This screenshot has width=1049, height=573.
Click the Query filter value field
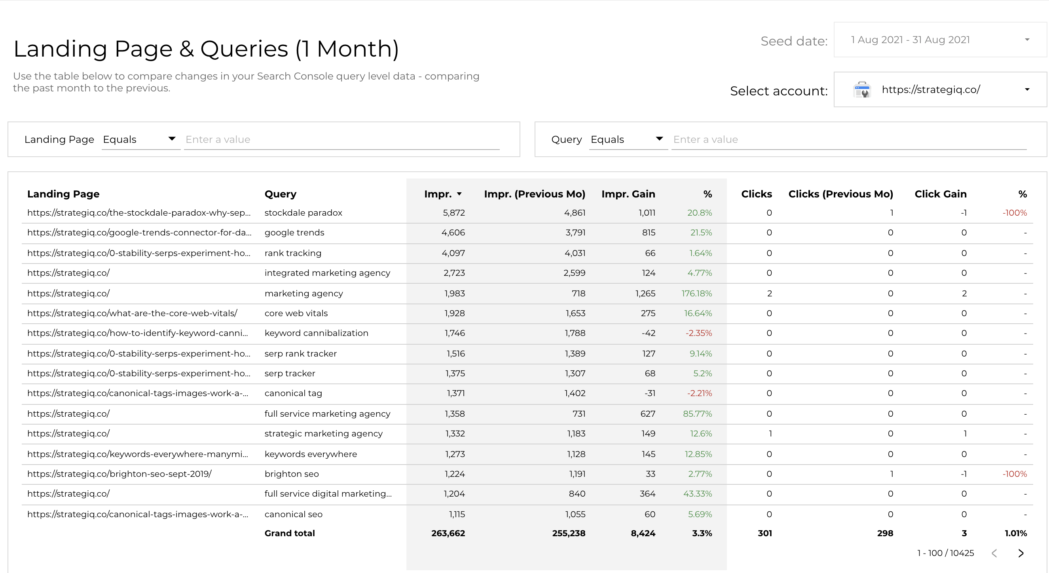[x=849, y=139]
